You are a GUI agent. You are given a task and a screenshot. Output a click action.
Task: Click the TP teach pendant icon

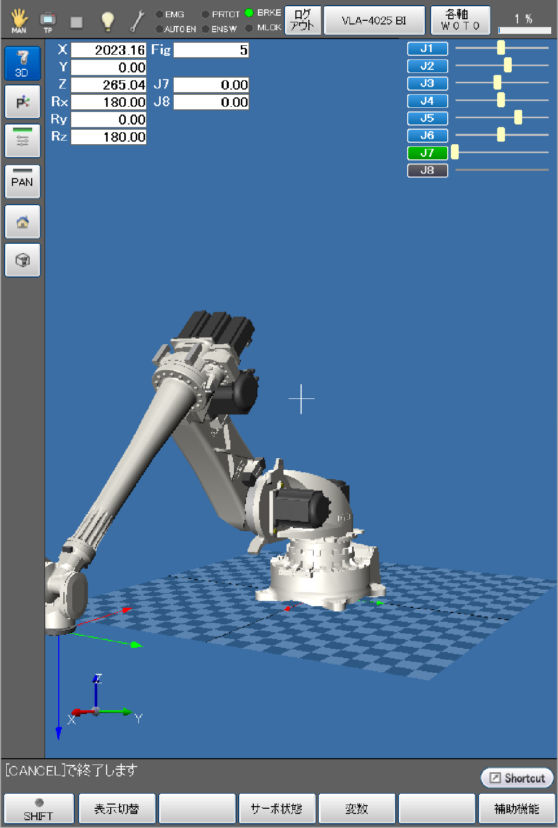coord(48,21)
